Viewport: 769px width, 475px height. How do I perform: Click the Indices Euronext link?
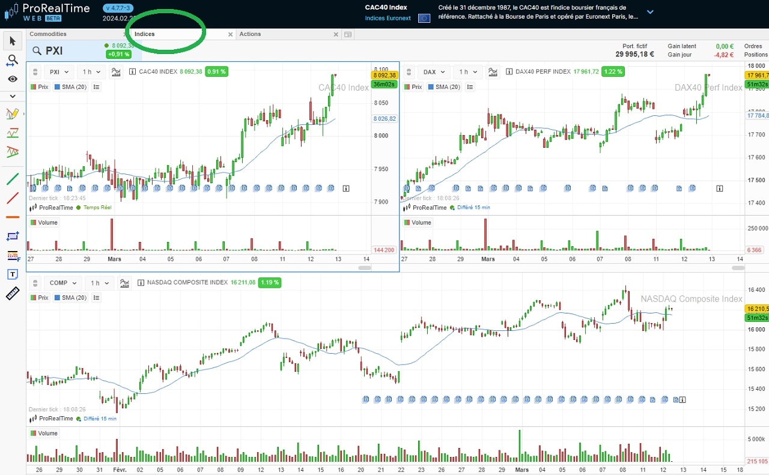point(388,18)
